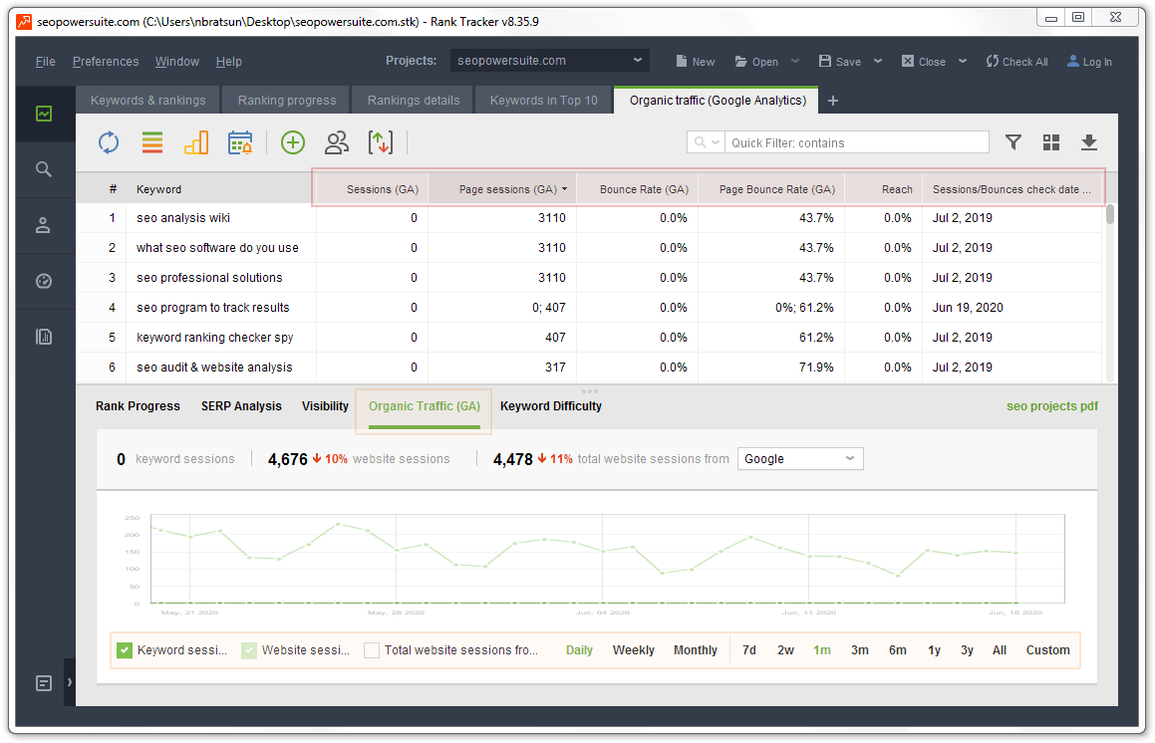The image size is (1155, 743).
Task: Switch to Keywords in Top 10 tab
Action: 543,101
